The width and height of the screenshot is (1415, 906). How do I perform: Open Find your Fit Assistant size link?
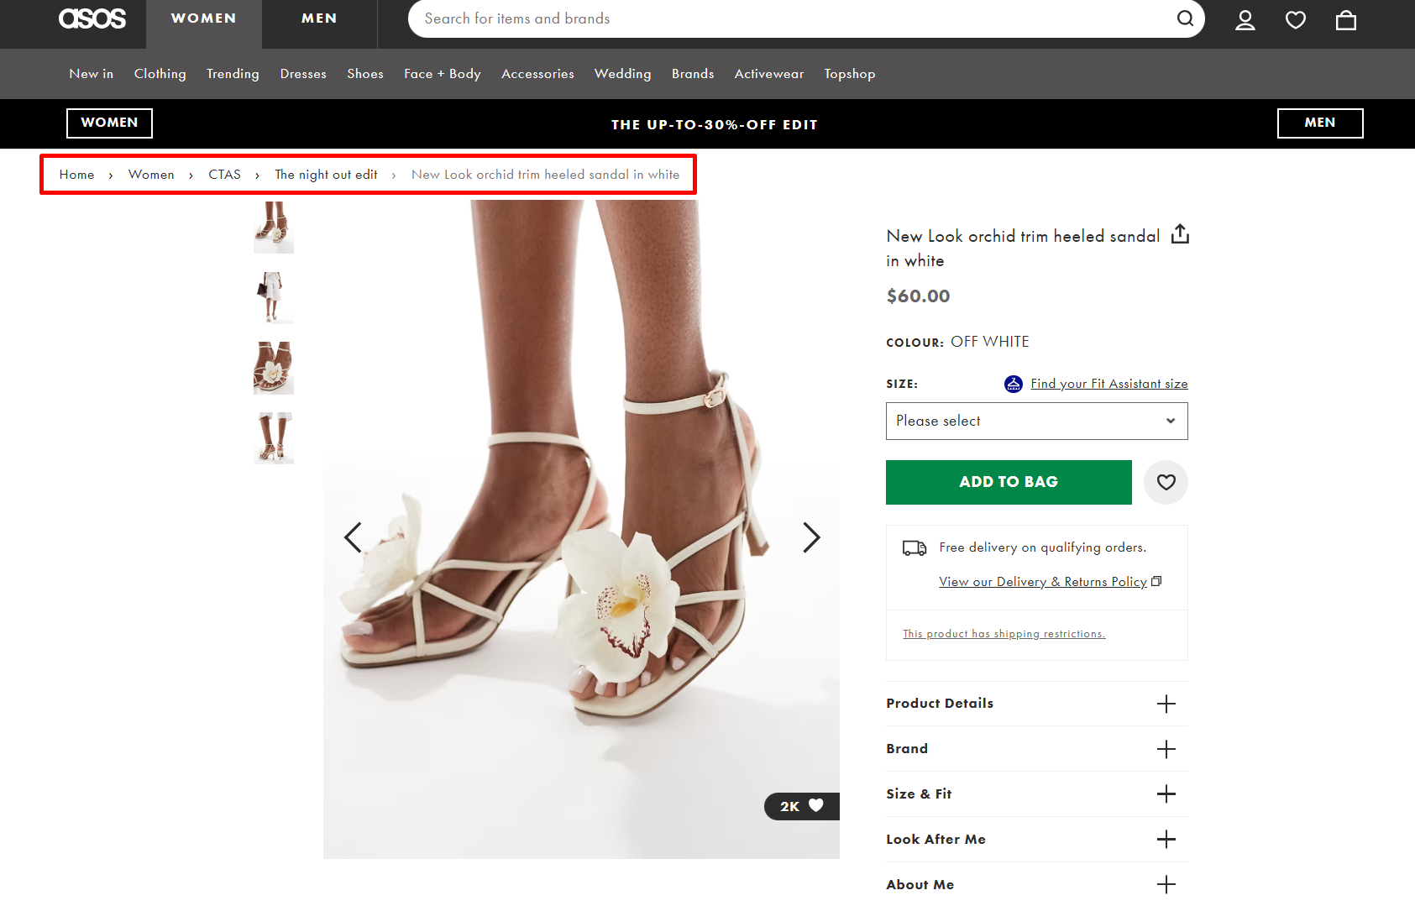point(1108,384)
